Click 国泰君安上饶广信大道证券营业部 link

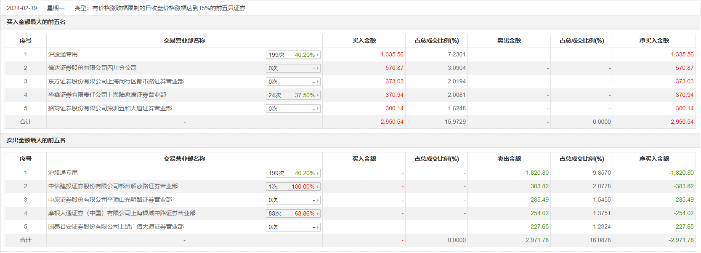[116, 226]
